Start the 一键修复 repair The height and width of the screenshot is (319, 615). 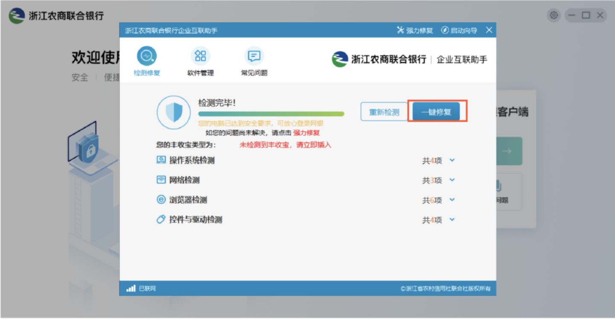[x=436, y=112]
